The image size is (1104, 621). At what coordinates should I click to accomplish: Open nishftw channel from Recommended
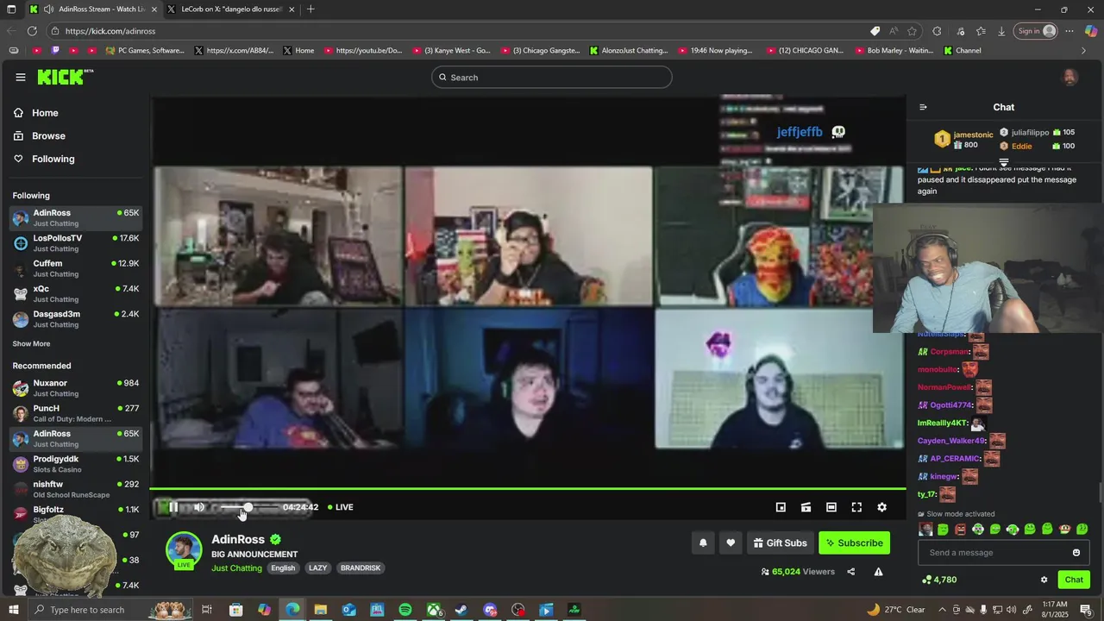click(x=77, y=489)
